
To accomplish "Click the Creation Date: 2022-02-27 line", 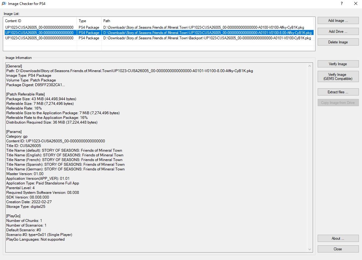I will 29,202.
